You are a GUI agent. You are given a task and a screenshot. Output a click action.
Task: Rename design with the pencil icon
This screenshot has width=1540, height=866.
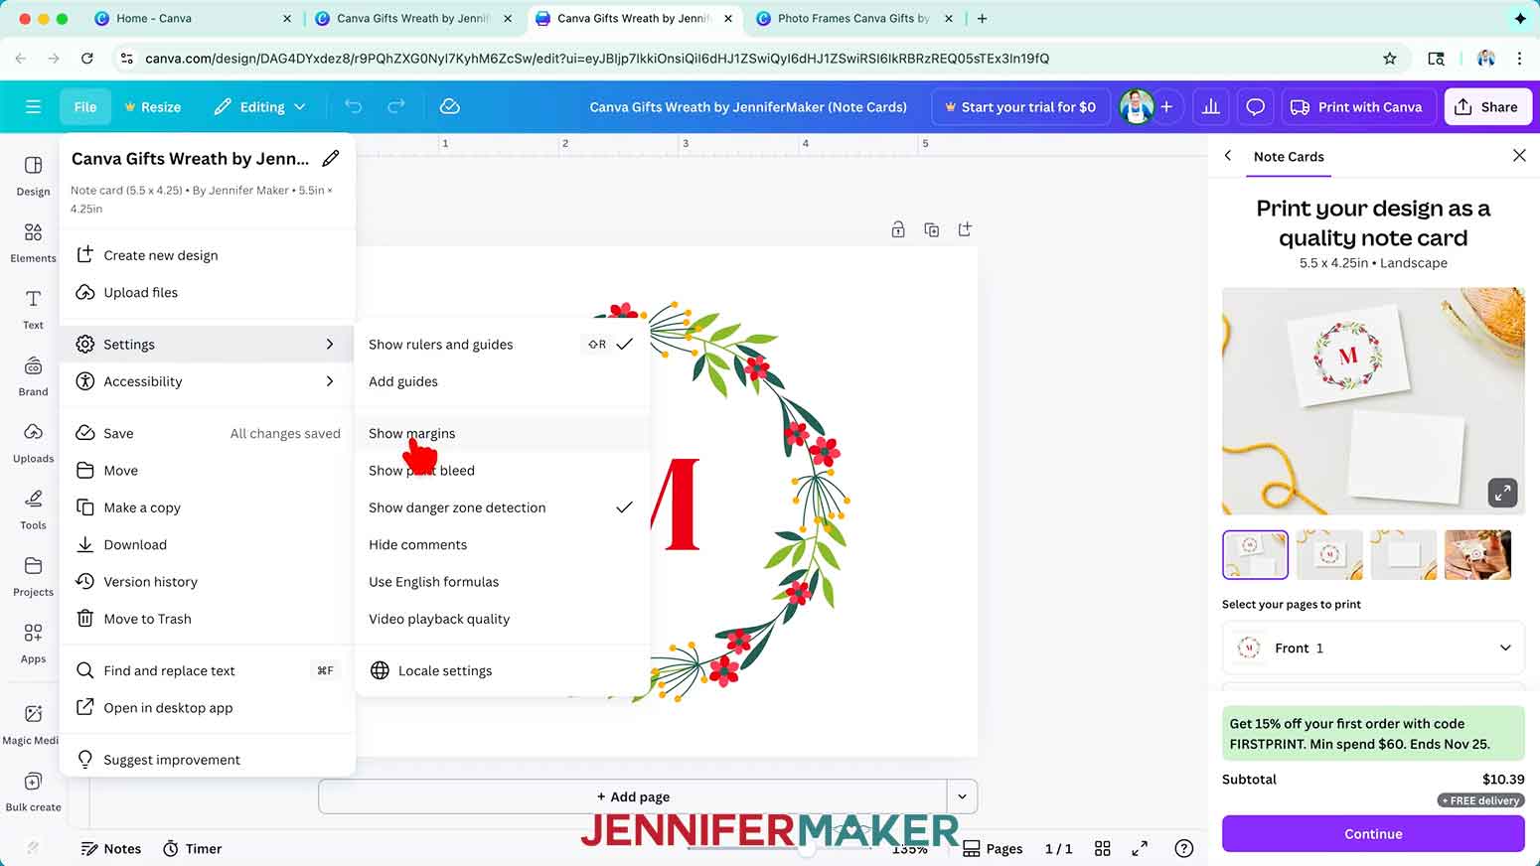click(x=331, y=158)
